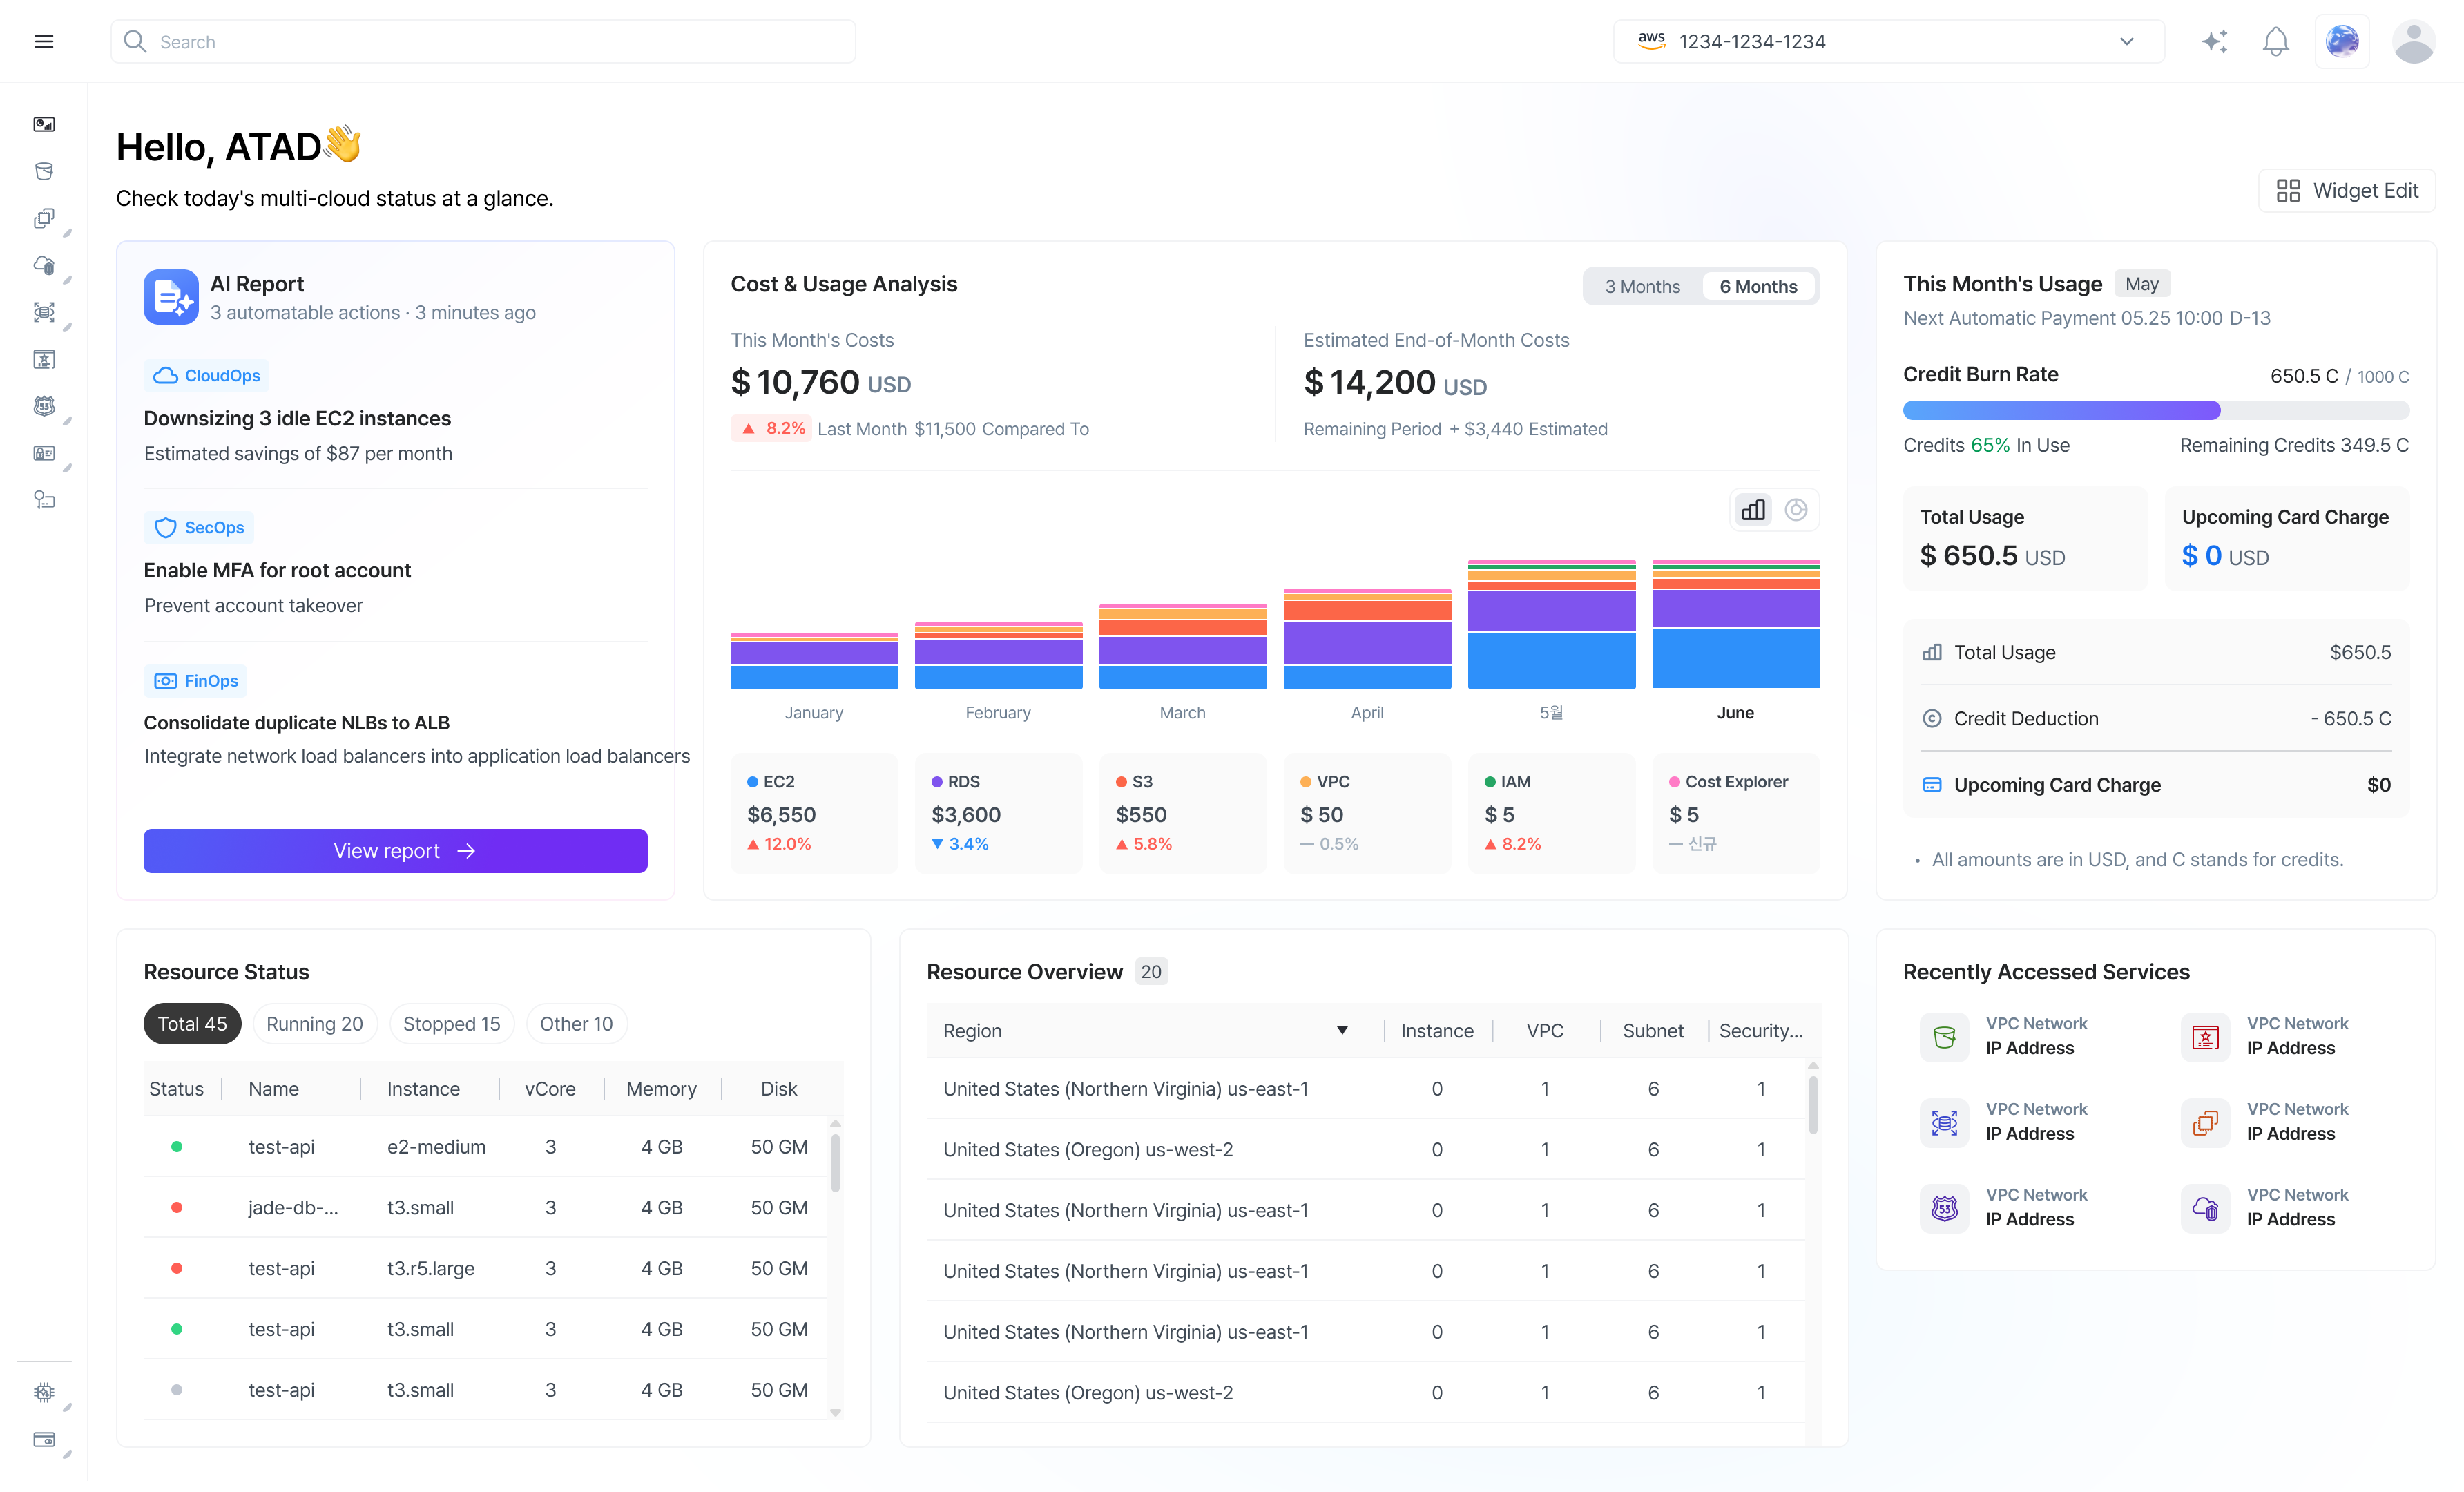Viewport: 2464px width, 1492px height.
Task: Click the jade-db-... resource row name
Action: (x=293, y=1207)
